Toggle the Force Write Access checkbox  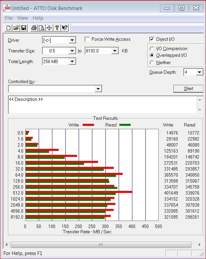[87, 39]
